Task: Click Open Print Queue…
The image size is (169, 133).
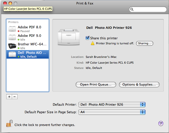Action: click(x=96, y=85)
